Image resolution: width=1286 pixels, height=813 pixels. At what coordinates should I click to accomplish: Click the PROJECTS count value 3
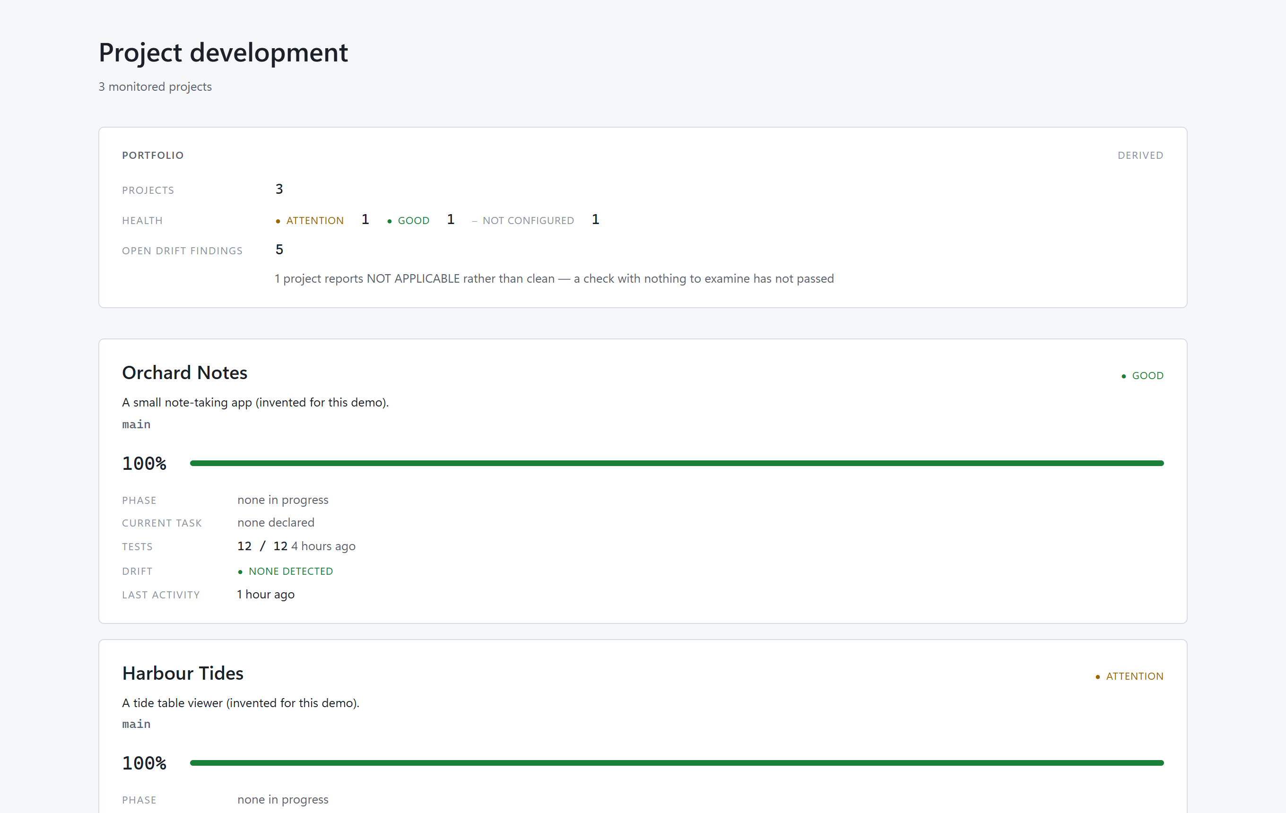279,189
